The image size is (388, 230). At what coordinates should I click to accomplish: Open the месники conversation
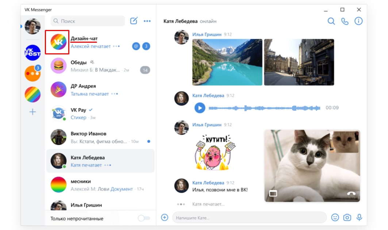click(x=100, y=185)
